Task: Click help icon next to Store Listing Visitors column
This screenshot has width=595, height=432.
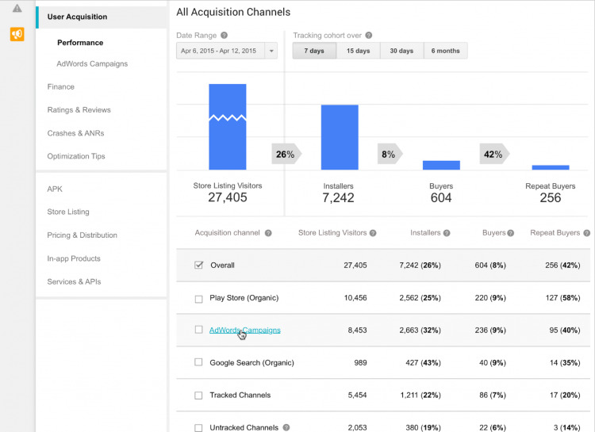Action: click(373, 233)
